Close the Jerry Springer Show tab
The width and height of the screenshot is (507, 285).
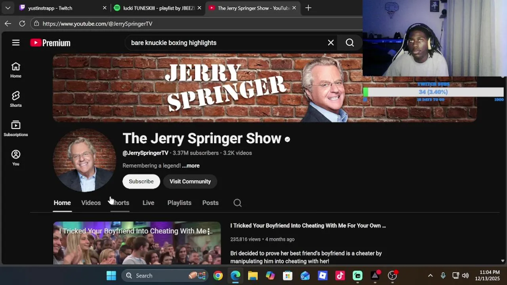pyautogui.click(x=294, y=8)
